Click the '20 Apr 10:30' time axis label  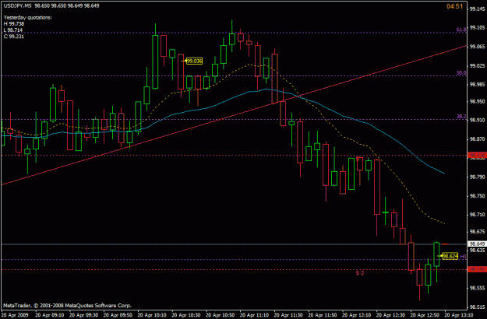click(x=186, y=315)
